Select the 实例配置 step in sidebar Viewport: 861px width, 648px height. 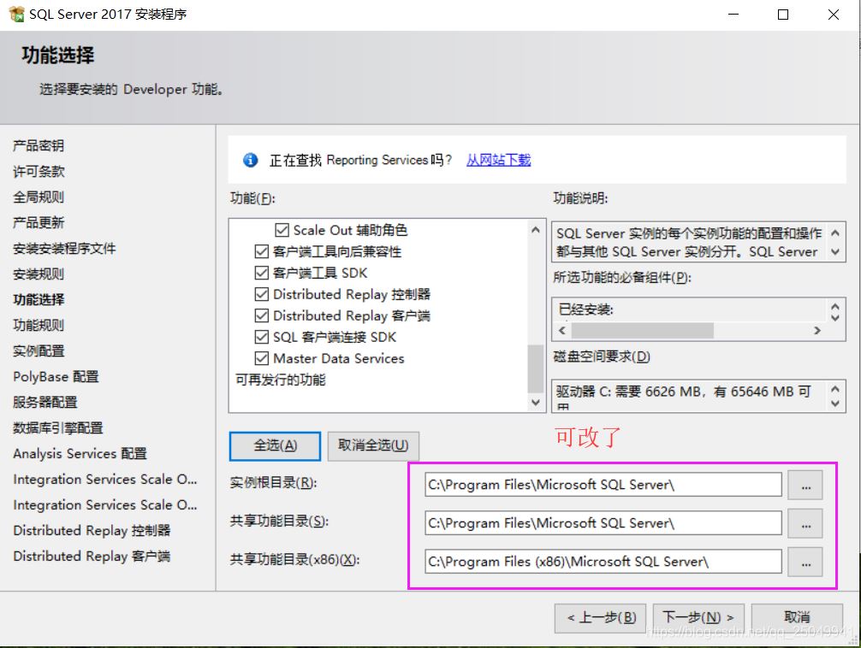pos(39,351)
